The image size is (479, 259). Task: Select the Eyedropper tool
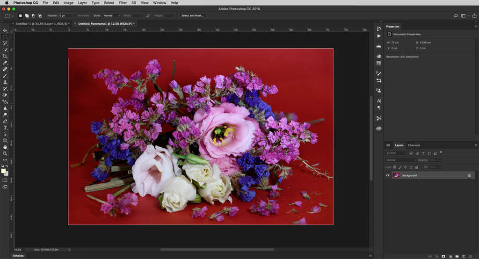click(x=5, y=63)
